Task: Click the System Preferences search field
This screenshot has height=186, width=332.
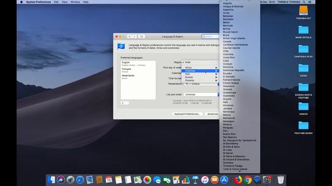Action: click(211, 37)
